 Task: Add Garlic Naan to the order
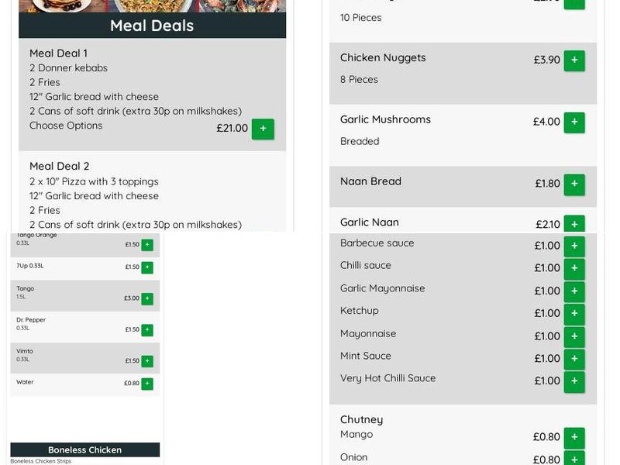574,224
